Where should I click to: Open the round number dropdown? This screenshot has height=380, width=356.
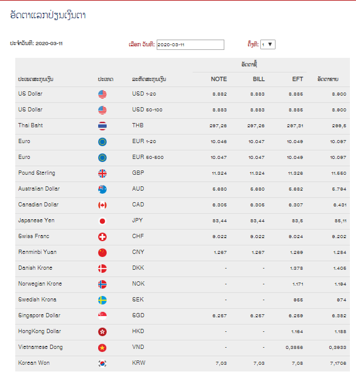268,44
